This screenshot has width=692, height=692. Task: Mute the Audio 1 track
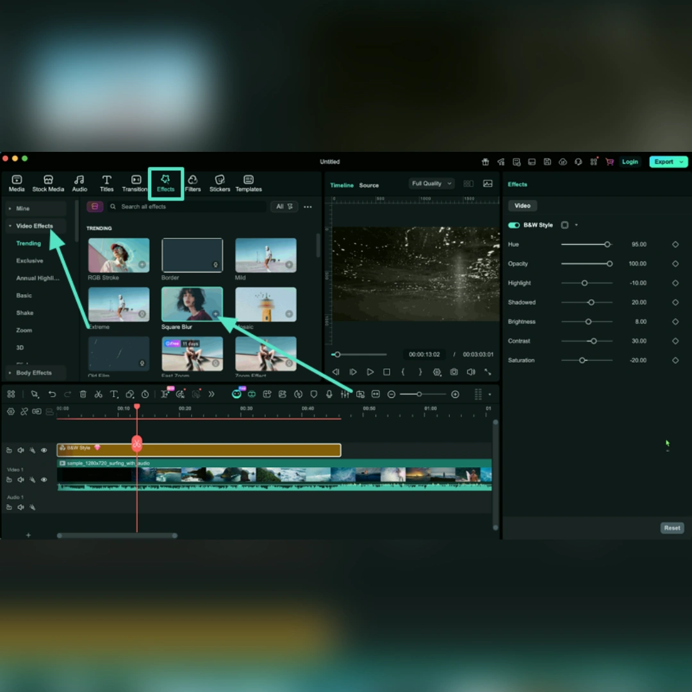pyautogui.click(x=21, y=507)
